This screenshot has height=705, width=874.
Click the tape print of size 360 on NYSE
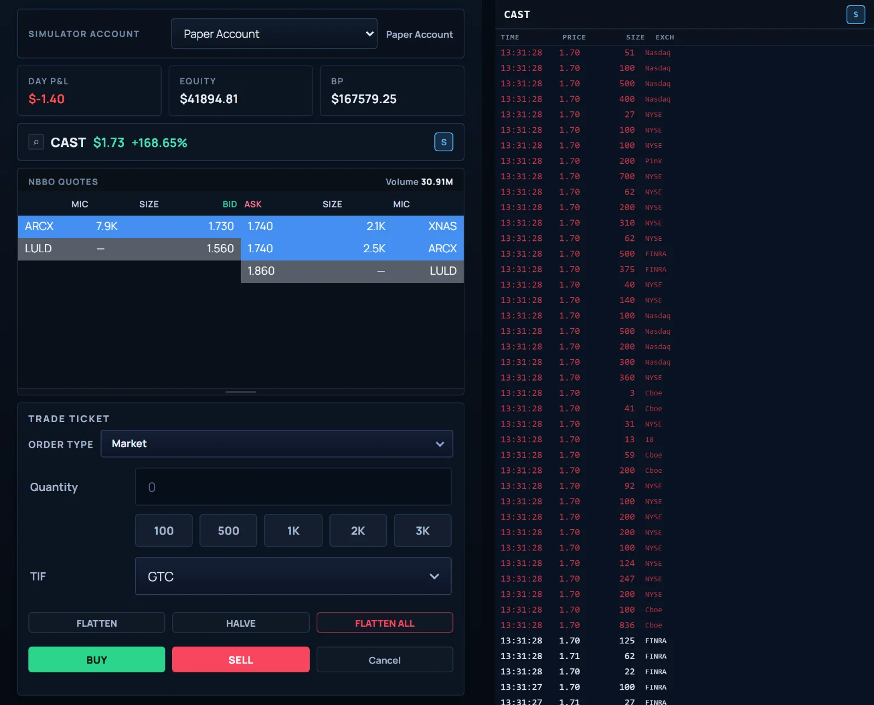(684, 377)
